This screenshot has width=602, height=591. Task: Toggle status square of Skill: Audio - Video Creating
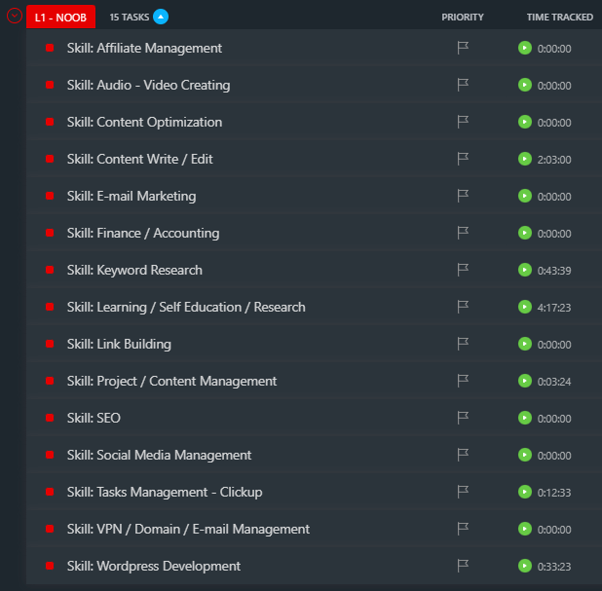tap(50, 85)
